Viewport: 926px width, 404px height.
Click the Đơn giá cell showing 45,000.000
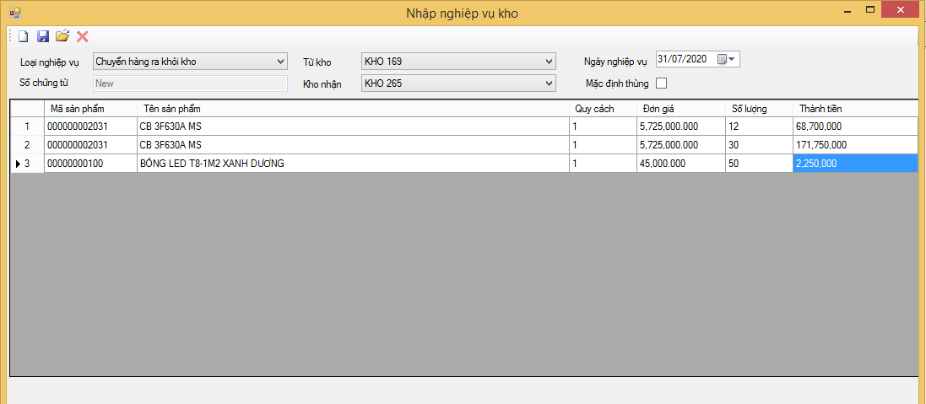point(680,164)
